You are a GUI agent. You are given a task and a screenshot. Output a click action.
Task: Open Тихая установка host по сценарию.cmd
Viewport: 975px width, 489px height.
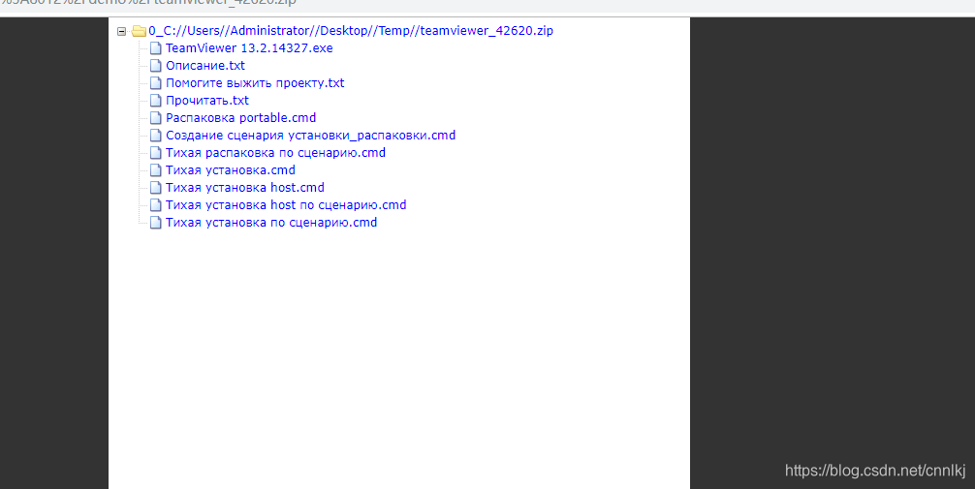[286, 204]
